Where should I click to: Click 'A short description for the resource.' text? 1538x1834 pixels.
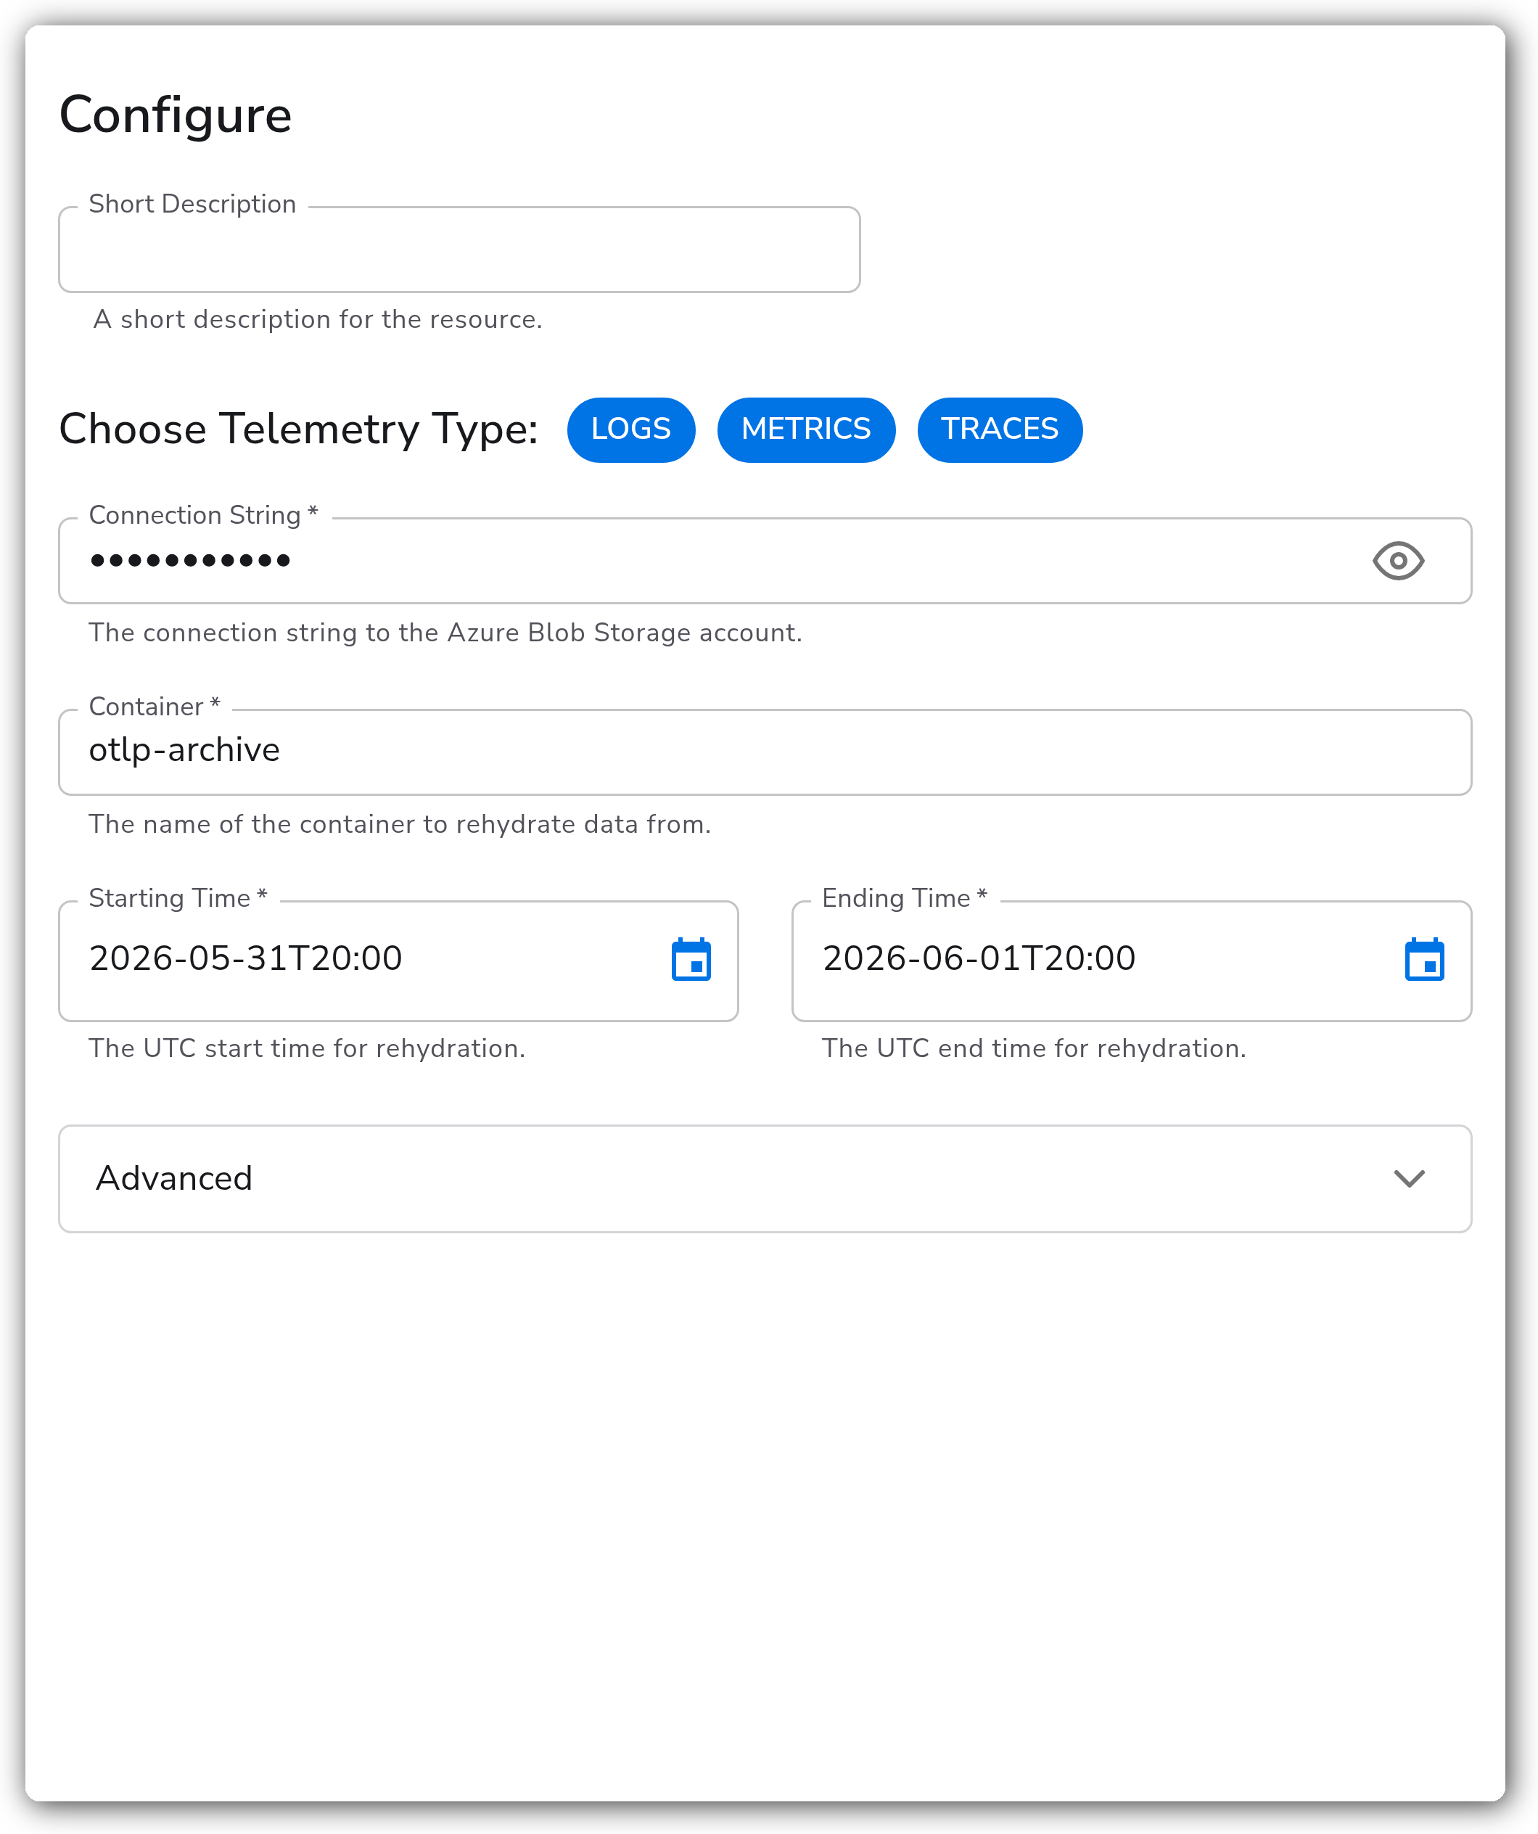tap(318, 320)
